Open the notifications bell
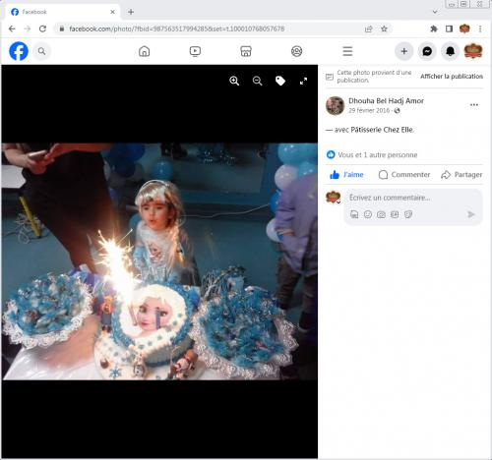Image resolution: width=492 pixels, height=460 pixels. coord(450,51)
